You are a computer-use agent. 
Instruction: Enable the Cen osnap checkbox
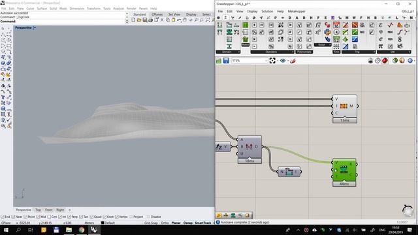pyautogui.click(x=49, y=217)
